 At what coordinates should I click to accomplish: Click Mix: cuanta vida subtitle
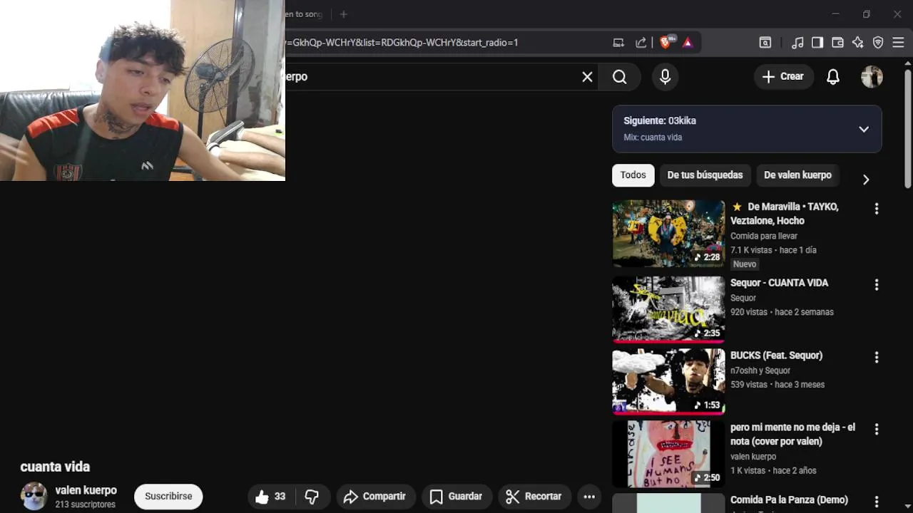(653, 138)
